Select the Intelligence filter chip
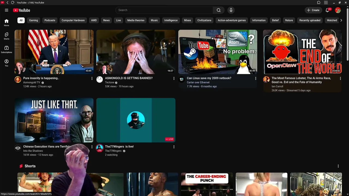 171,20
